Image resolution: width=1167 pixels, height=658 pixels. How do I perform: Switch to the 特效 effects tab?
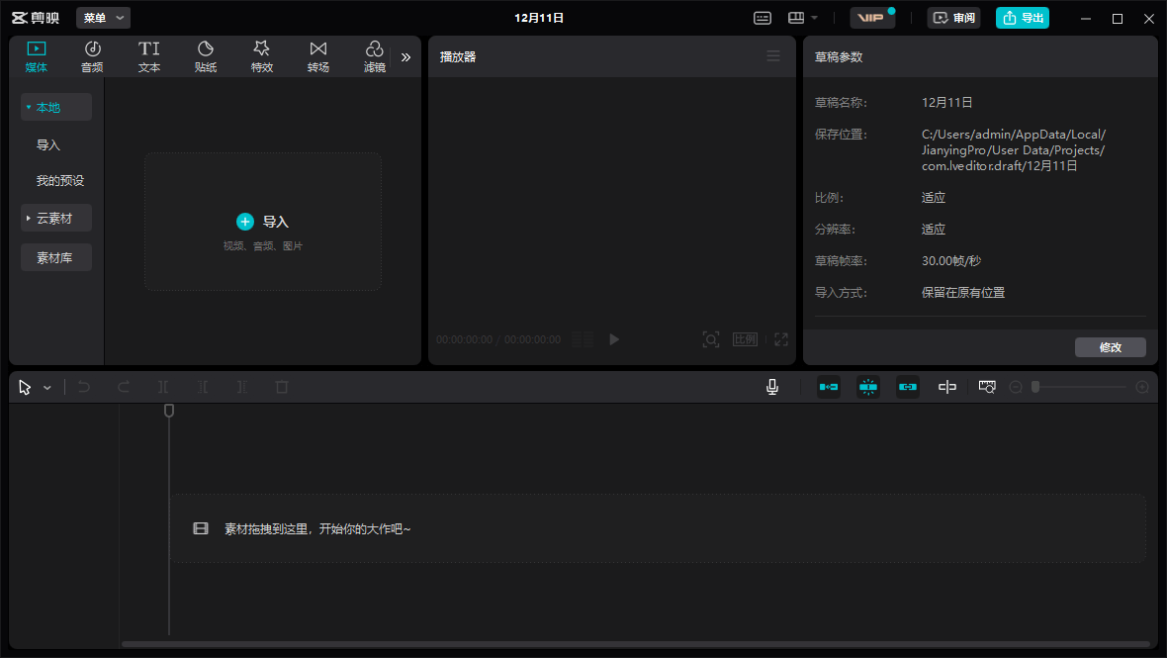262,56
